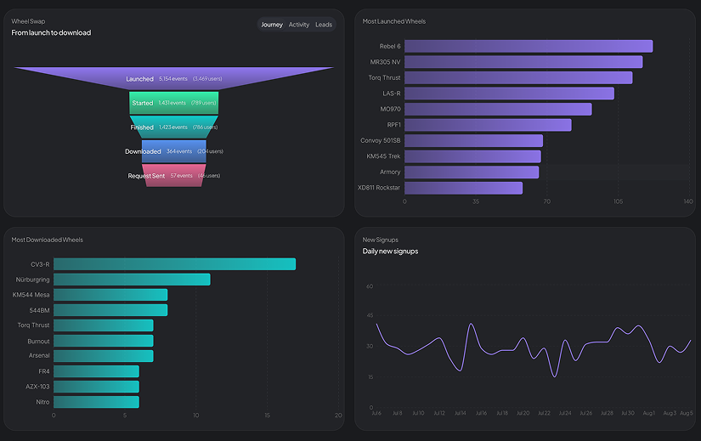Click the AZX-103 bar
Screen dimensions: 701x441
pyautogui.click(x=96, y=387)
